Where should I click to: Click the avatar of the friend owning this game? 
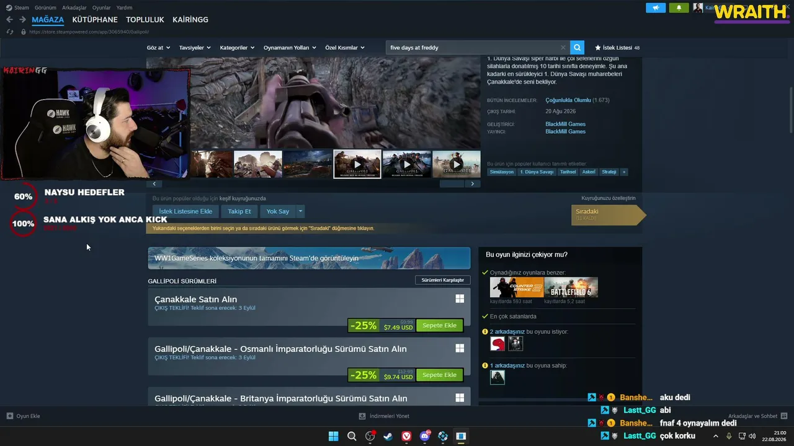point(497,377)
